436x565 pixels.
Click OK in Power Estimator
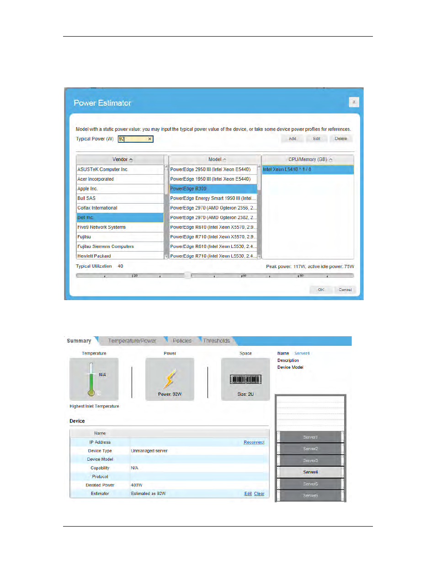(321, 290)
